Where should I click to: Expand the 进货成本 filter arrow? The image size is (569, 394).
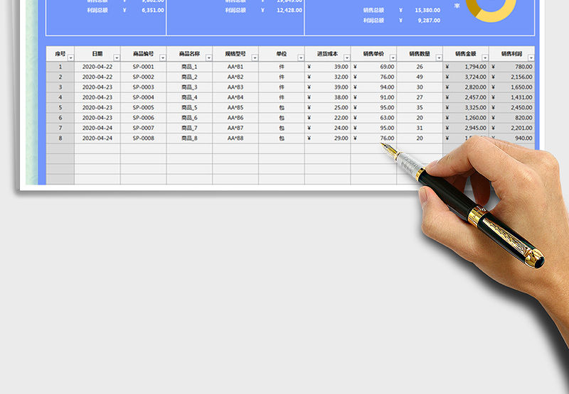[346, 58]
